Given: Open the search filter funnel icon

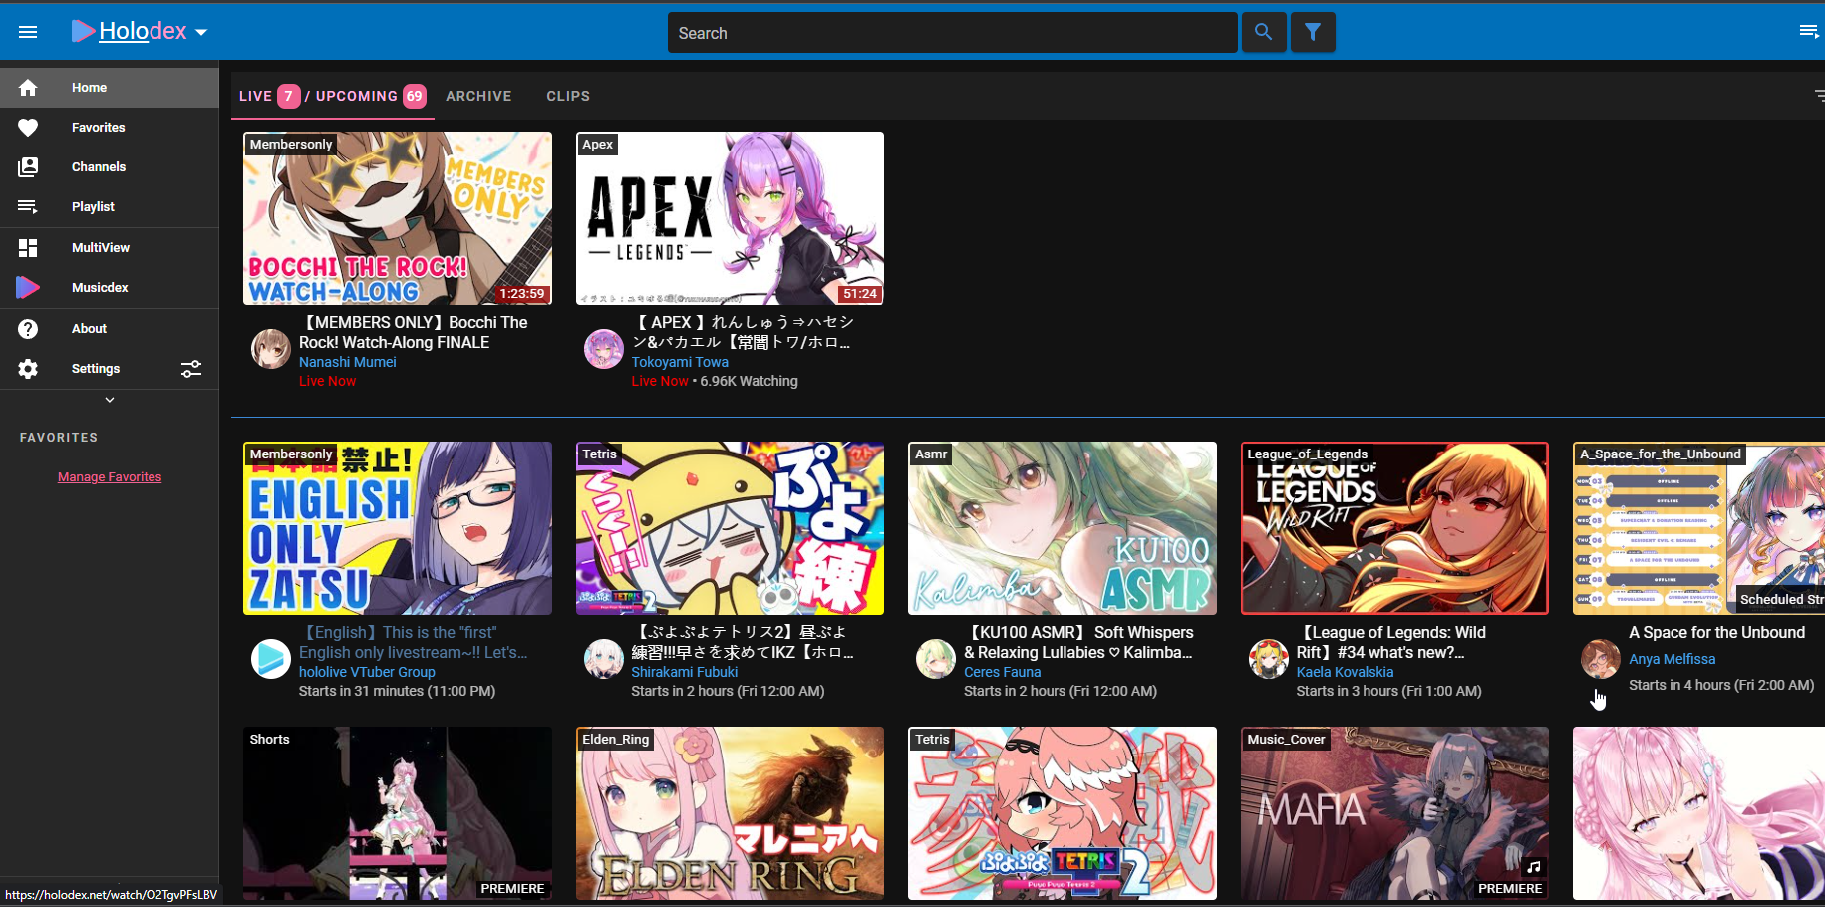Looking at the screenshot, I should (x=1313, y=32).
